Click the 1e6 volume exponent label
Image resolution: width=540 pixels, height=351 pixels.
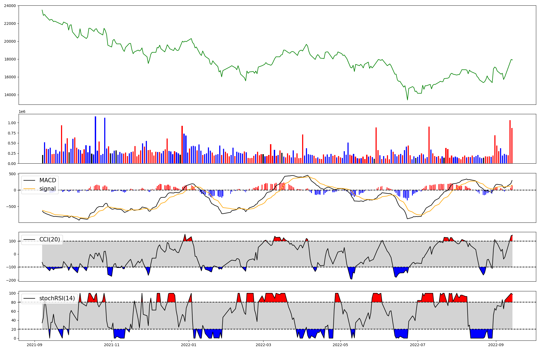coord(22,112)
